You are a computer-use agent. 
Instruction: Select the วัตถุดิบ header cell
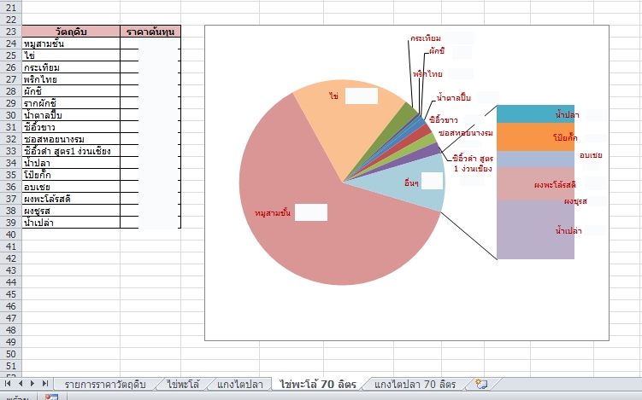71,32
